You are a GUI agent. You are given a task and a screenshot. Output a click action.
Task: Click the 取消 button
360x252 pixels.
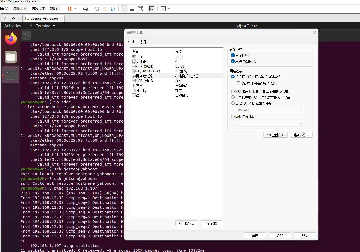[280, 236]
